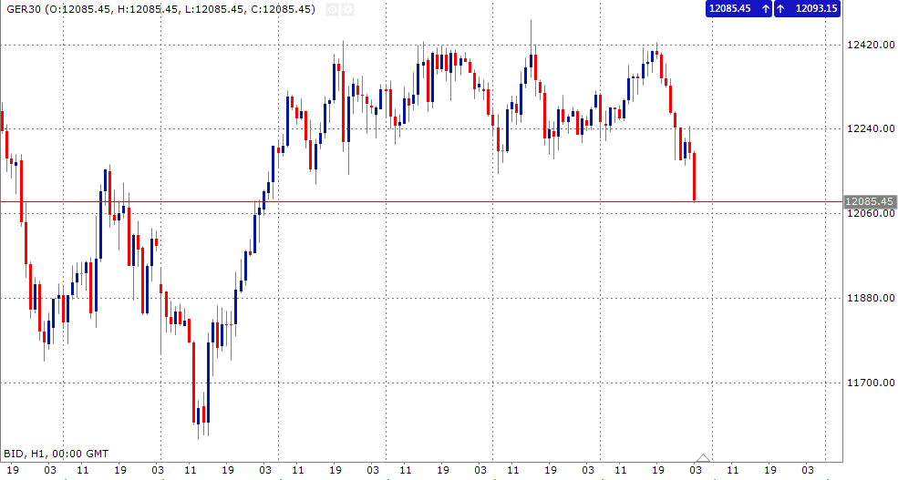Click the 12240.00 price axis label
The image size is (898, 480).
871,128
